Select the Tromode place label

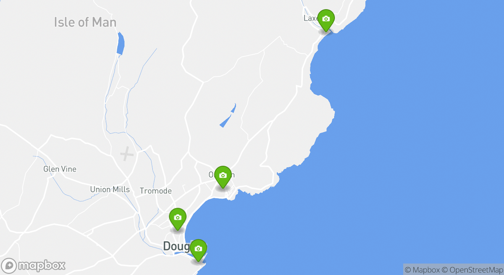point(156,191)
